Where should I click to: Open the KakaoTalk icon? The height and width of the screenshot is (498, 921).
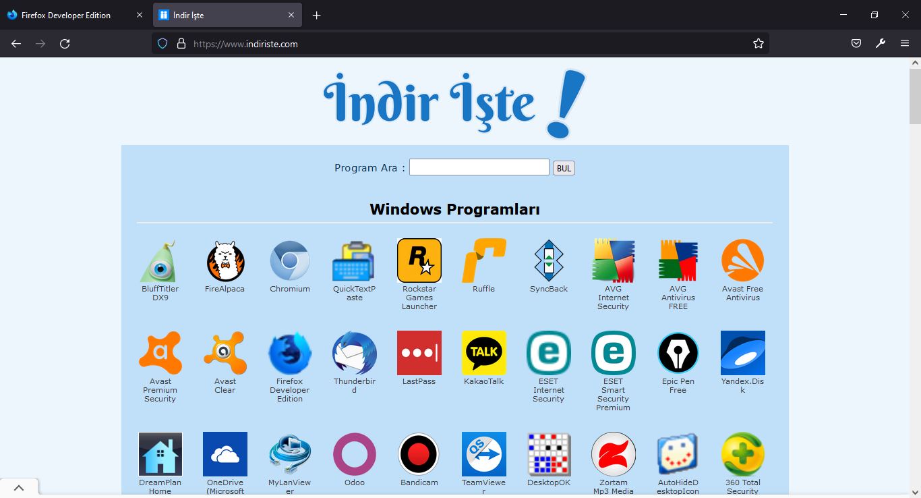coord(484,353)
